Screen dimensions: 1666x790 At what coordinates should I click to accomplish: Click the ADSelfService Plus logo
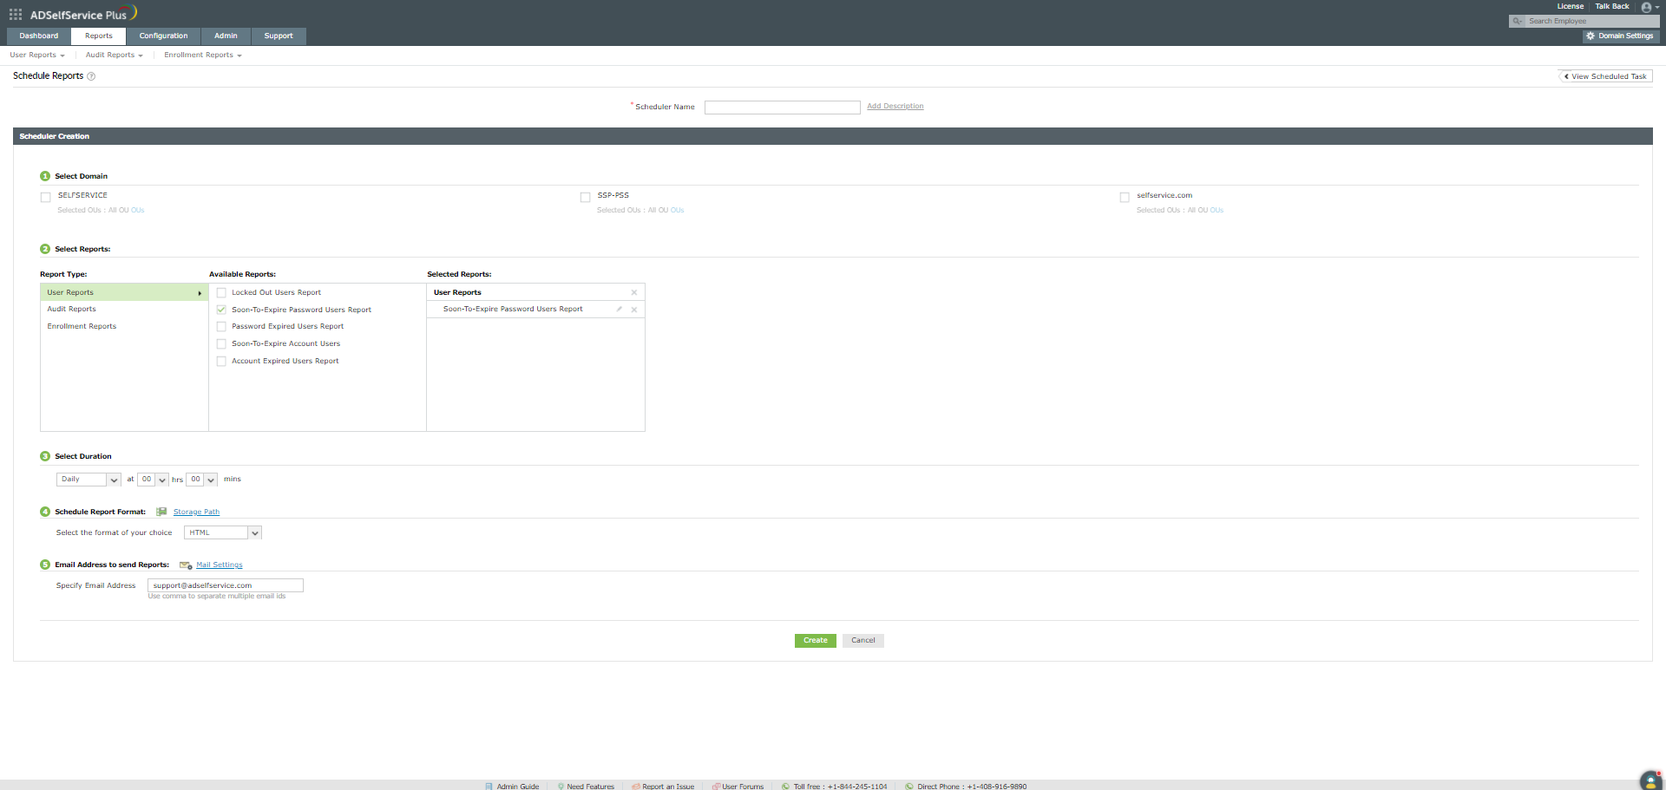pos(83,14)
